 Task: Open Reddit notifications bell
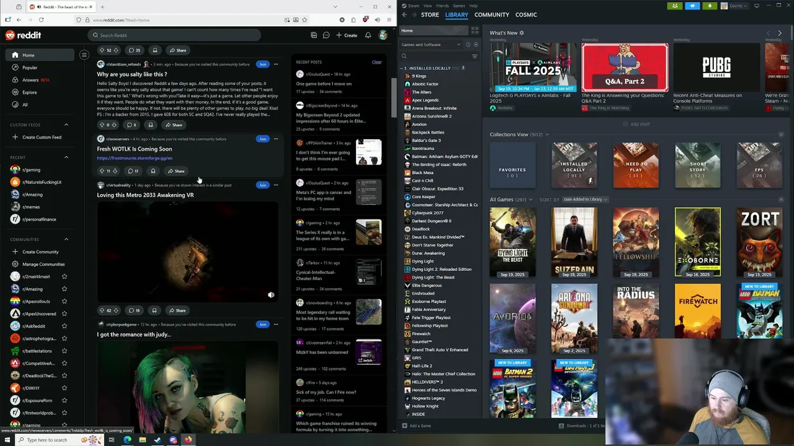click(x=368, y=35)
